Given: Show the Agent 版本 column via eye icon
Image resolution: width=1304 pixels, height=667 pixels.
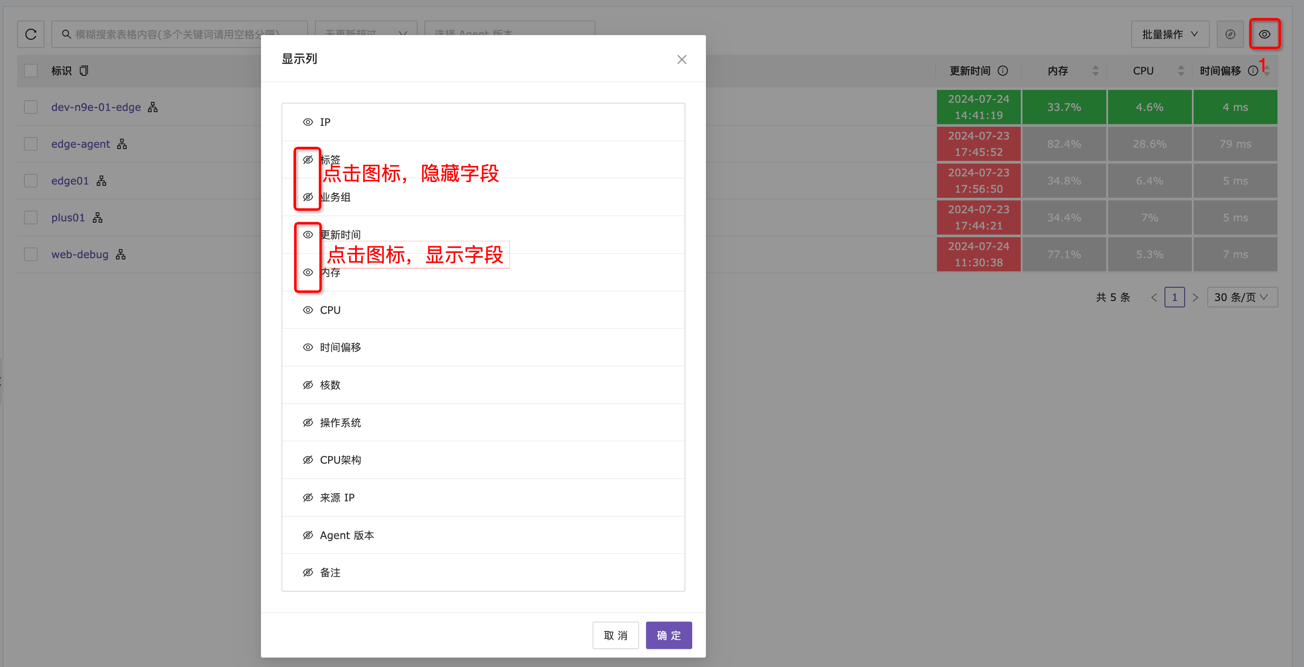Looking at the screenshot, I should [308, 535].
